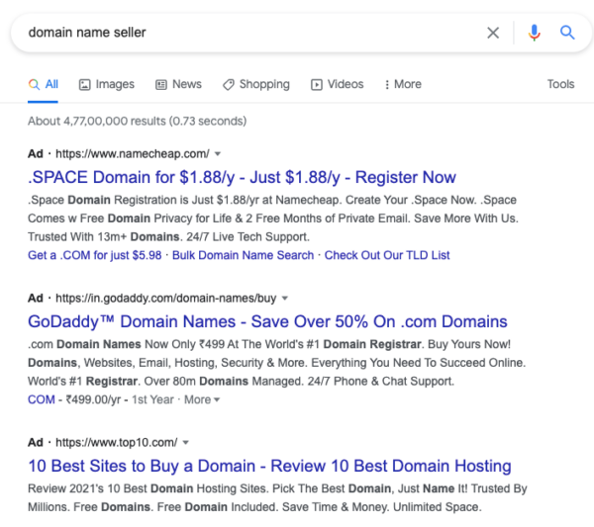Open the '.SPACE Domain for $1.88/y' ad headline
This screenshot has height=527, width=594.
click(242, 177)
